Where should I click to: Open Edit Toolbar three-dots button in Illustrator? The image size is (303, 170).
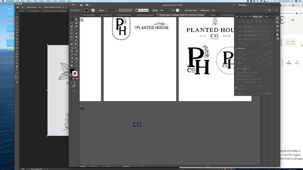click(x=74, y=91)
